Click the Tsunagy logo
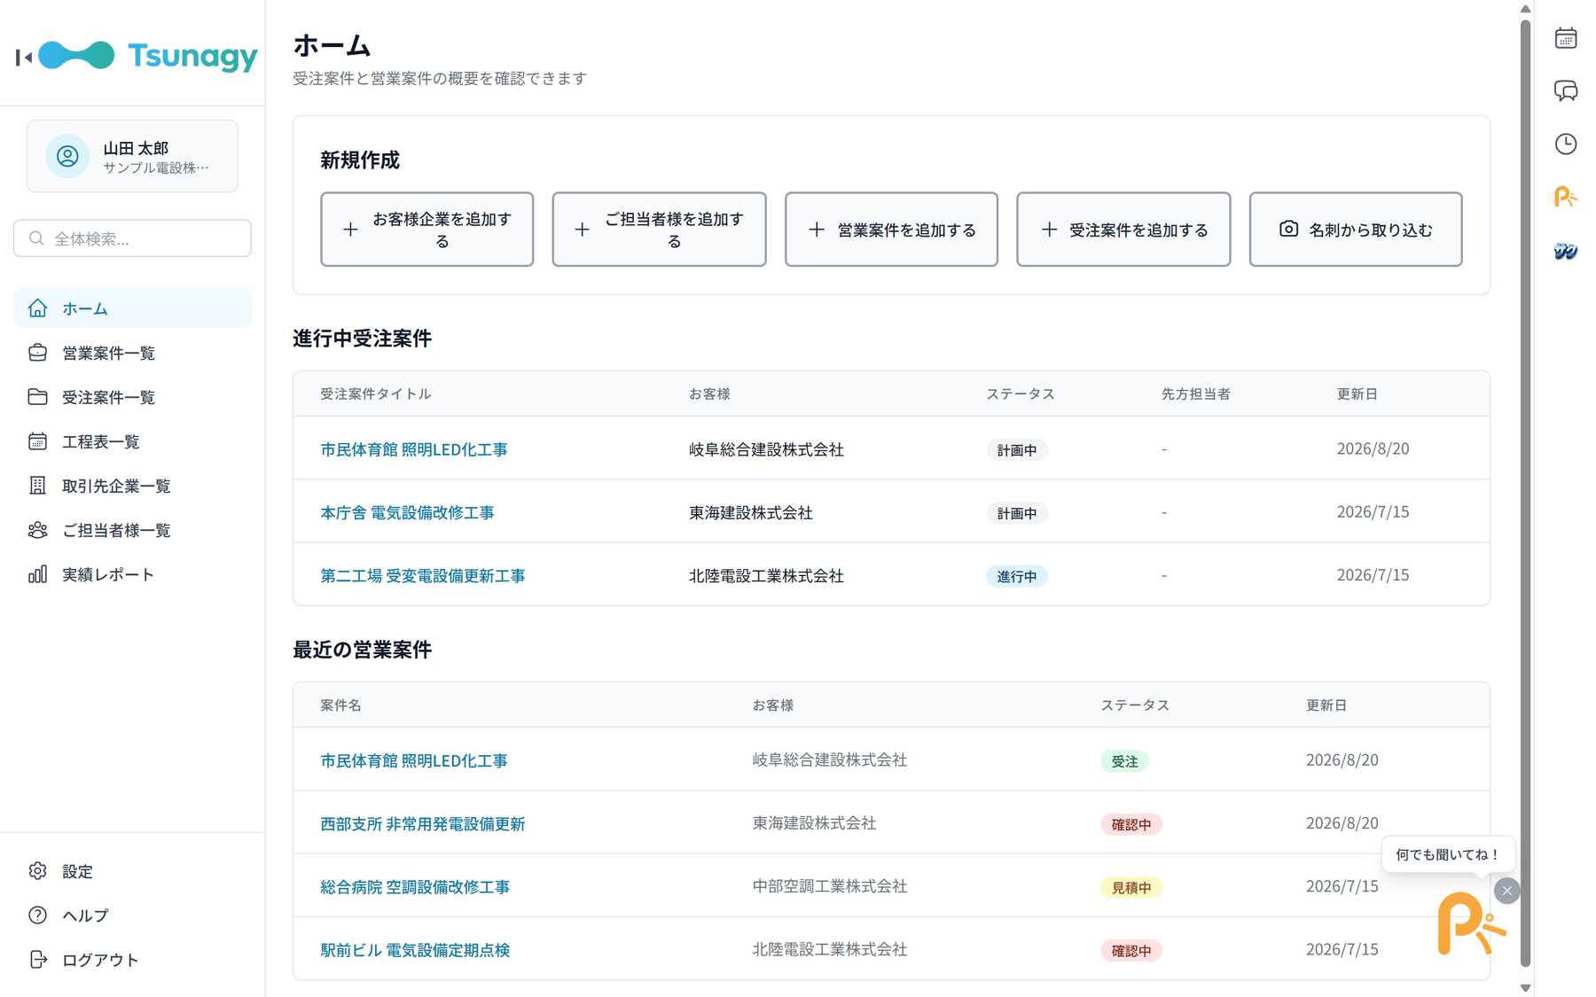The height and width of the screenshot is (997, 1596). tap(148, 56)
